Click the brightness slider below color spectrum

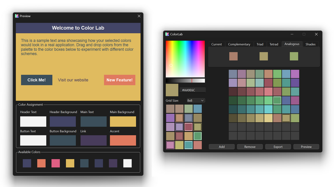click(186, 81)
